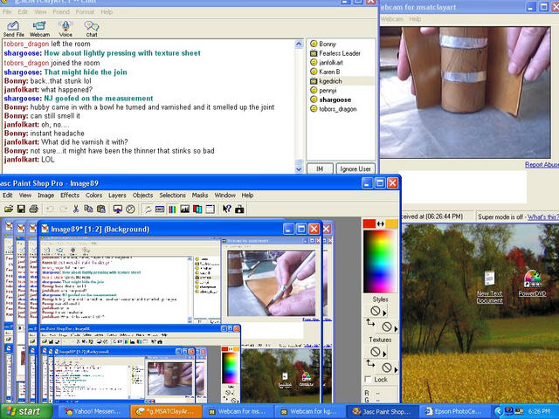
Task: Open the Window menu in Paint Shop Pro
Action: pos(224,196)
